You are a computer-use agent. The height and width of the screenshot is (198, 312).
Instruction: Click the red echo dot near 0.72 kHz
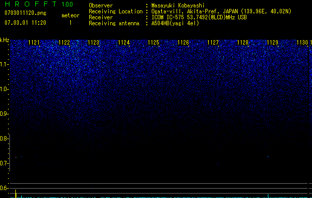[16, 157]
